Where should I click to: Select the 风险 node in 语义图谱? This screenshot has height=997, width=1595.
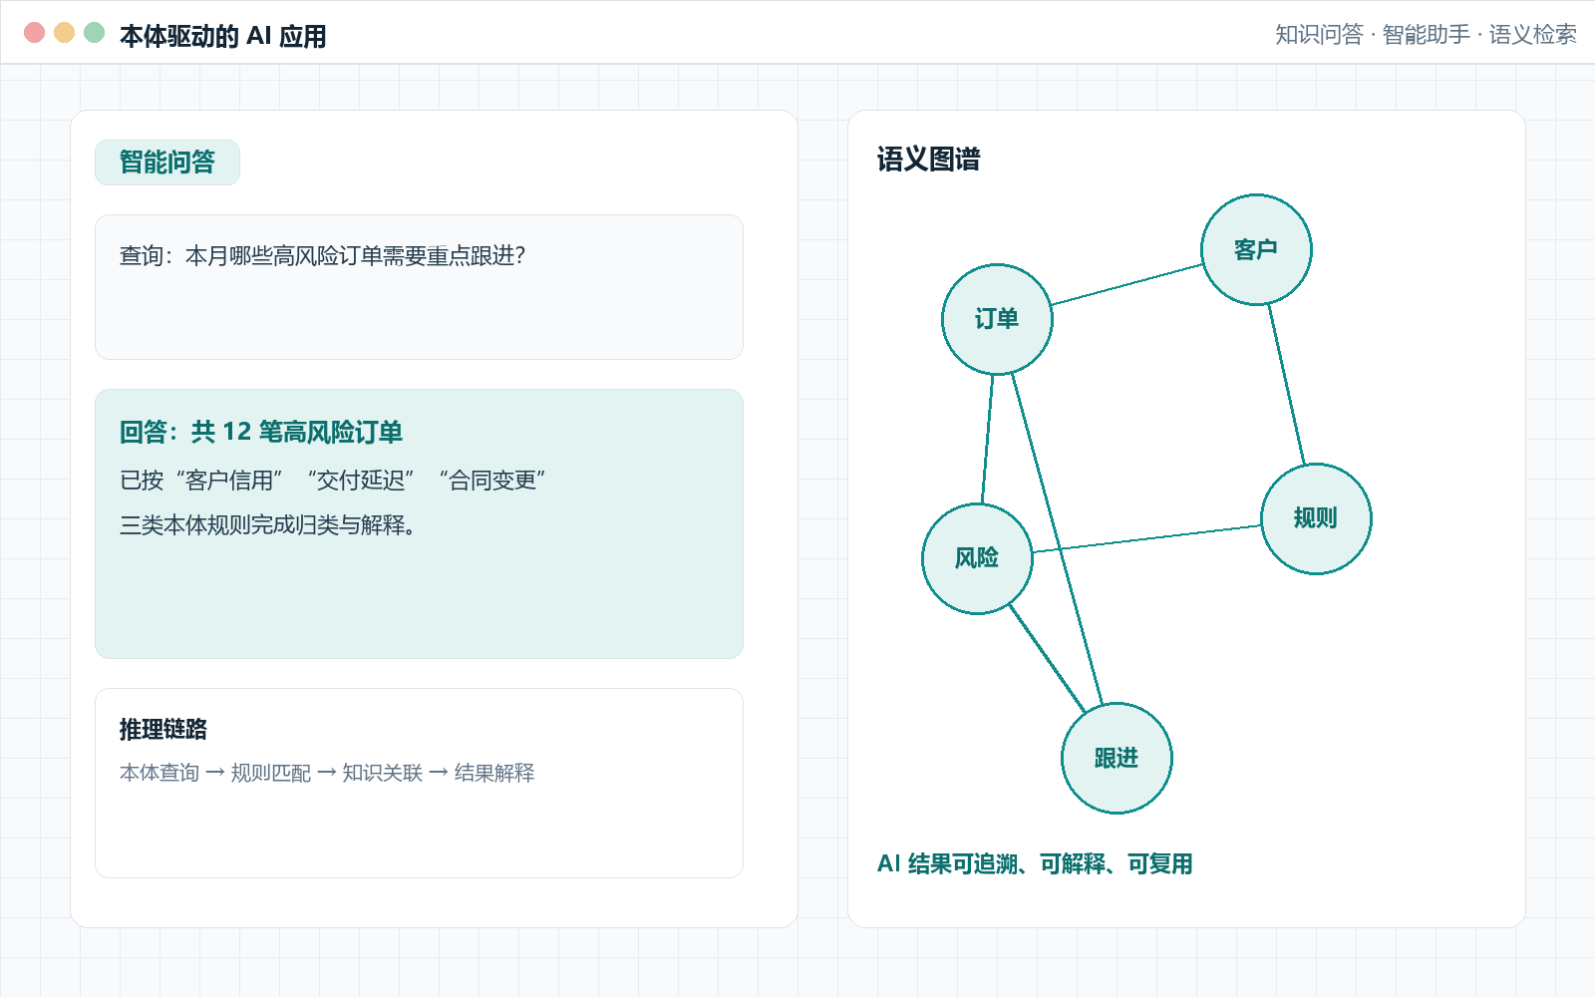(977, 558)
